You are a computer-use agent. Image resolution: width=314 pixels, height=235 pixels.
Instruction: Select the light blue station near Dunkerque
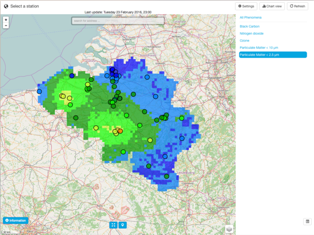pyautogui.click(x=39, y=91)
